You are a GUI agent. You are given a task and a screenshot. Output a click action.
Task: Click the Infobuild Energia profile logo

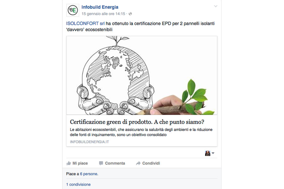pyautogui.click(x=73, y=10)
